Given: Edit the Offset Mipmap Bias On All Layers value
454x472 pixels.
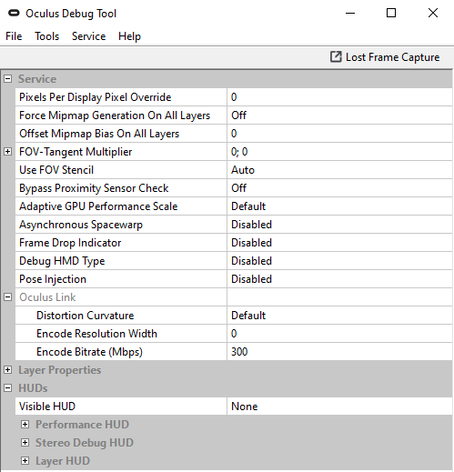Looking at the screenshot, I should pos(339,134).
